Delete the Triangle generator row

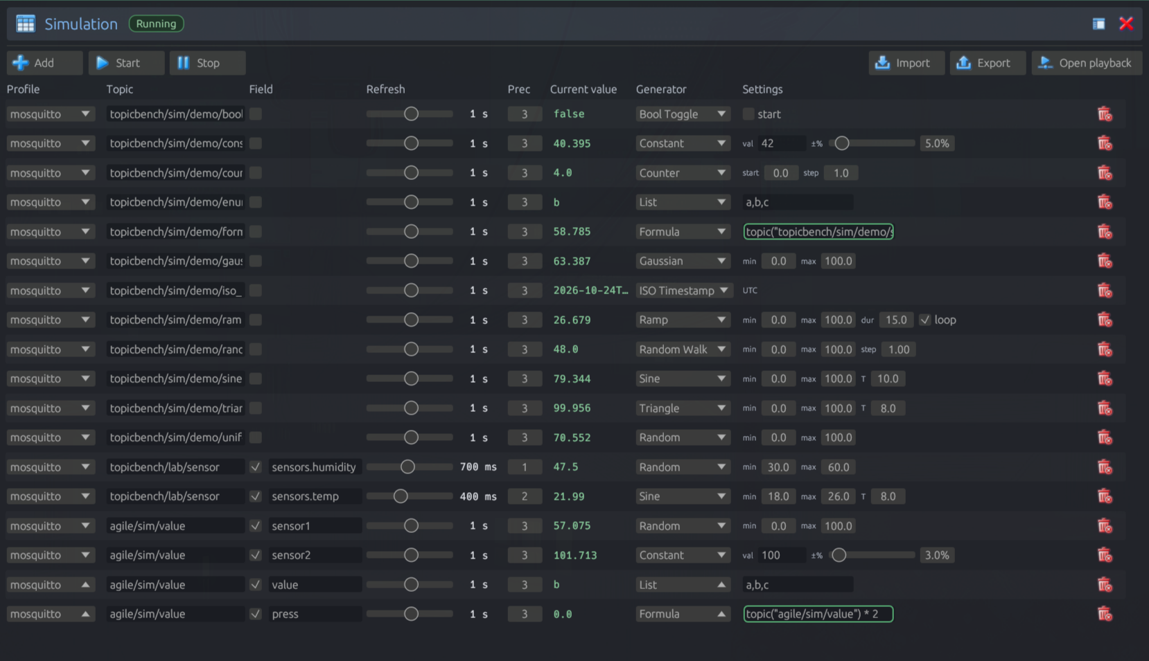1105,408
